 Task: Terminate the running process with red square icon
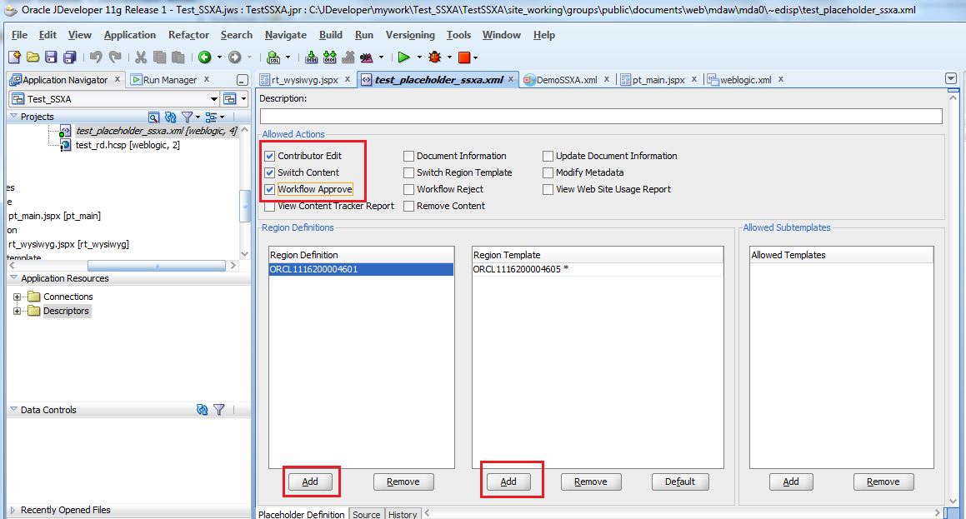[468, 58]
